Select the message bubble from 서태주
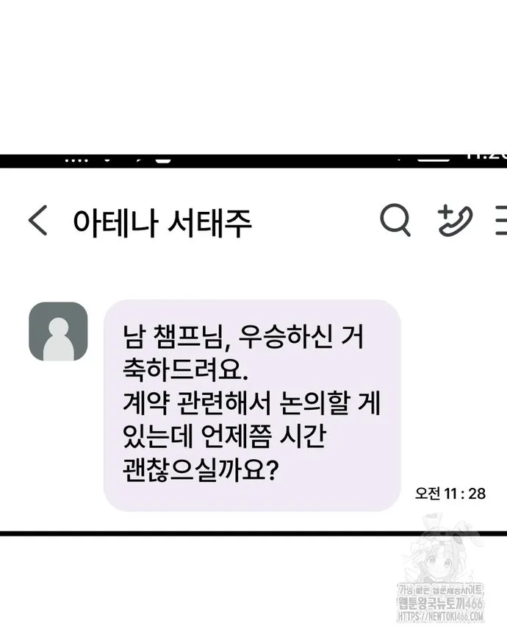This screenshot has height=635, width=507. tap(252, 405)
